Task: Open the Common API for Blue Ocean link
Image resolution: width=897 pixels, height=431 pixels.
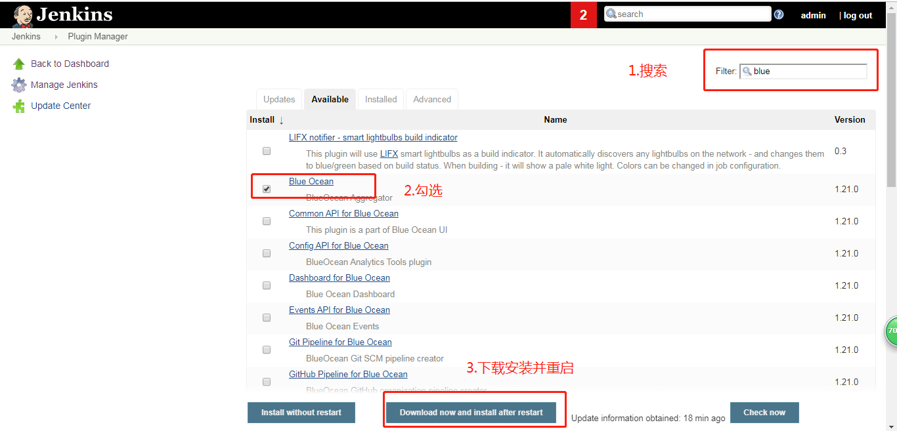Action: [x=343, y=214]
